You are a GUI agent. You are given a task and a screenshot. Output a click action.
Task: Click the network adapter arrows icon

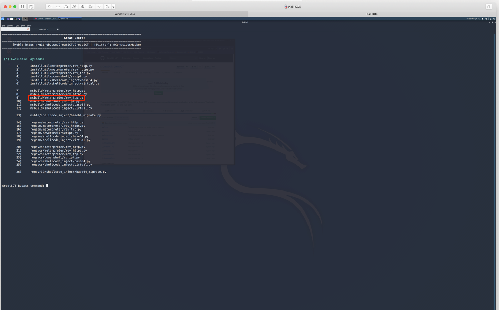58,7
